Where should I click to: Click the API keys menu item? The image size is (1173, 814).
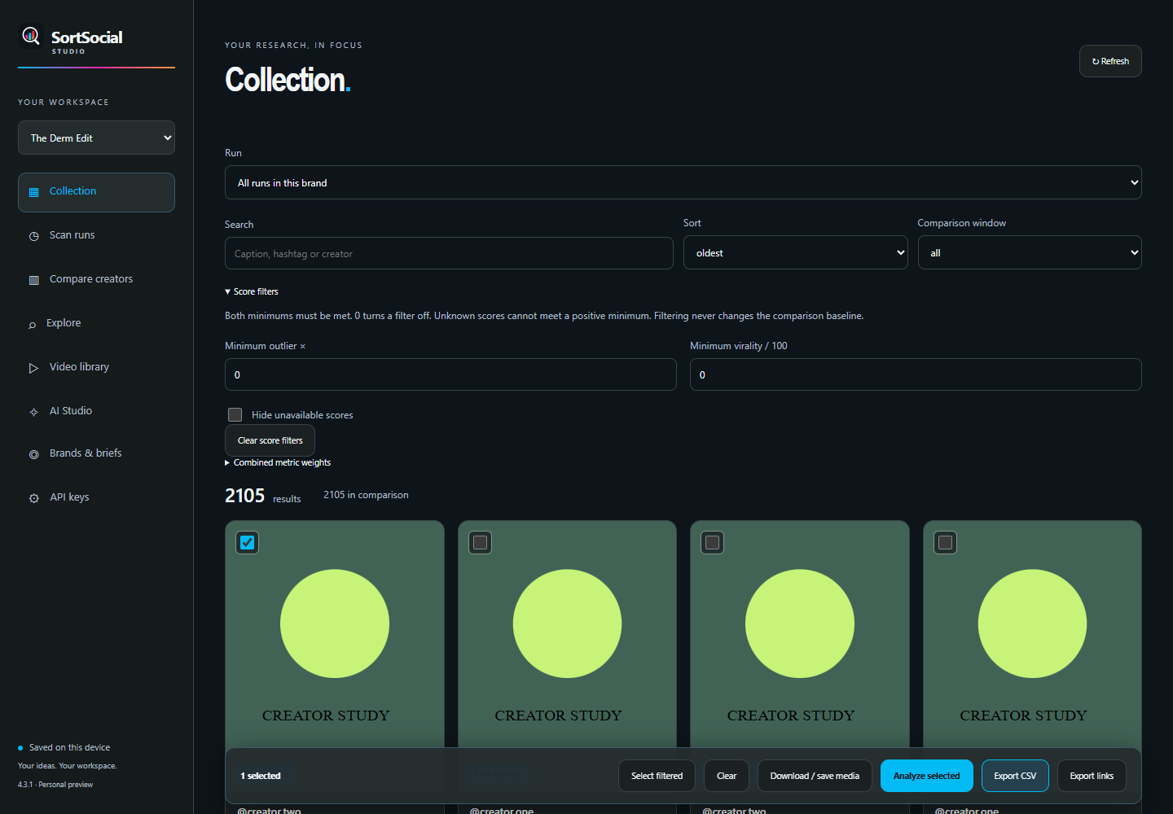(x=96, y=497)
